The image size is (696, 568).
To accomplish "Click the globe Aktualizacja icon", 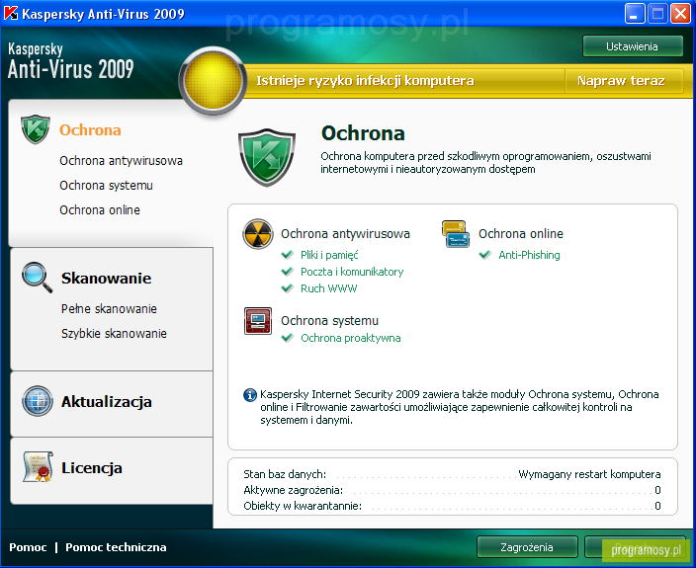I will coord(38,401).
